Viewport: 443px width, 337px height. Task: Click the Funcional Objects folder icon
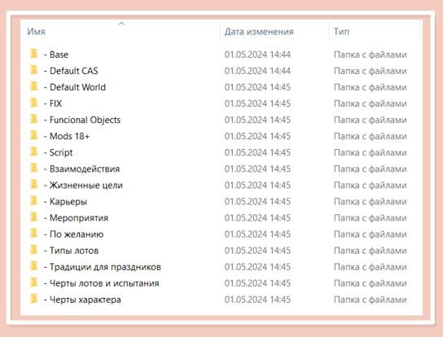click(33, 119)
